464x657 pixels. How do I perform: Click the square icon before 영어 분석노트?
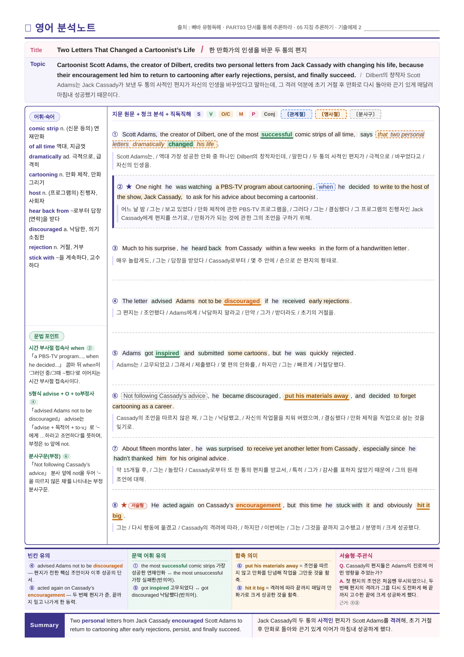click(x=28, y=28)
